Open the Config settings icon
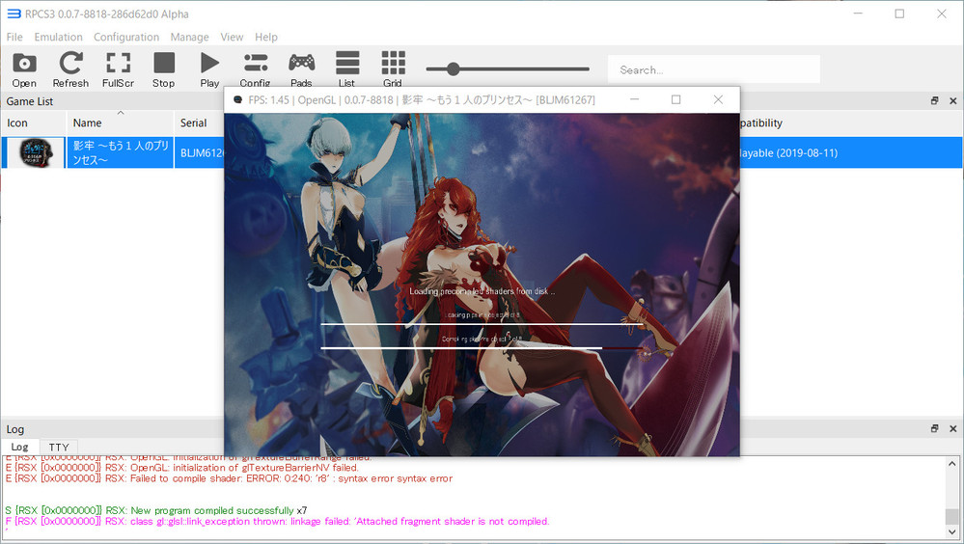 [x=255, y=69]
